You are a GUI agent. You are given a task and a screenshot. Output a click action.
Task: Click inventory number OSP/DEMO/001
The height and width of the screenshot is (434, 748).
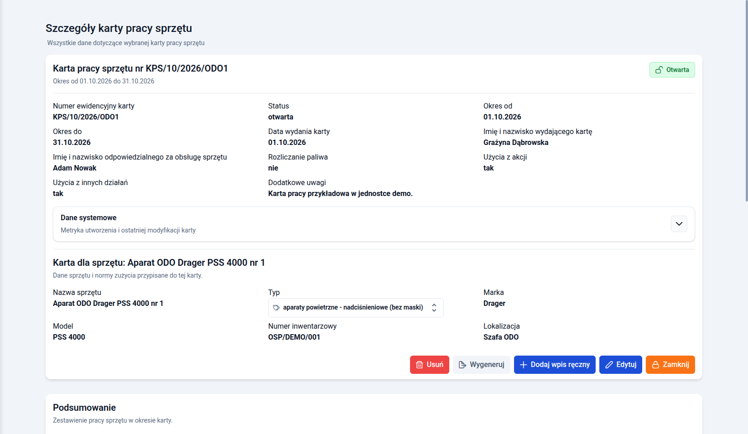[x=294, y=337]
